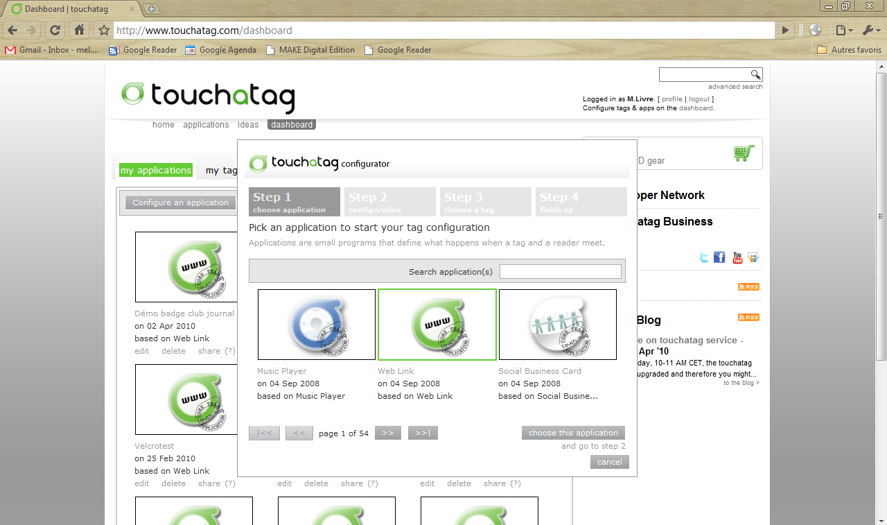The height and width of the screenshot is (525, 887).
Task: Open the wrench settings menu
Action: coord(870,31)
